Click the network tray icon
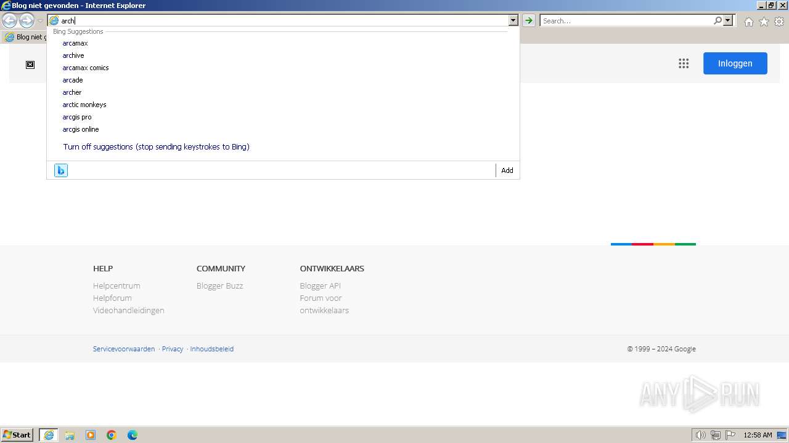789x443 pixels. coord(716,435)
